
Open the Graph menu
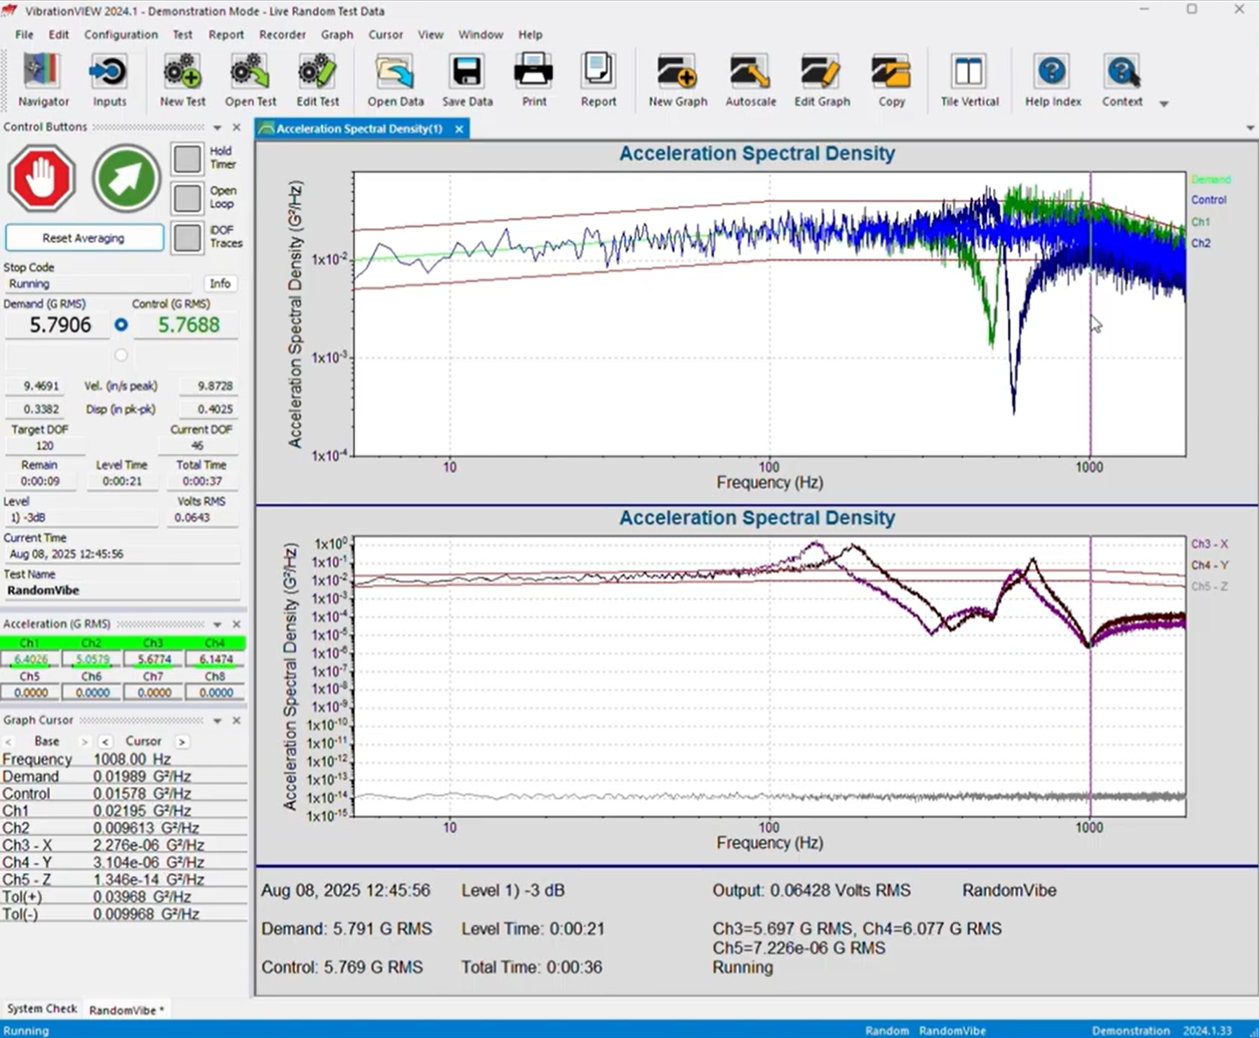(337, 34)
